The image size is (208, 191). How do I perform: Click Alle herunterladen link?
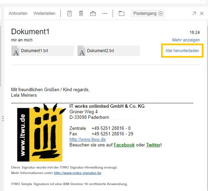pyautogui.click(x=182, y=51)
